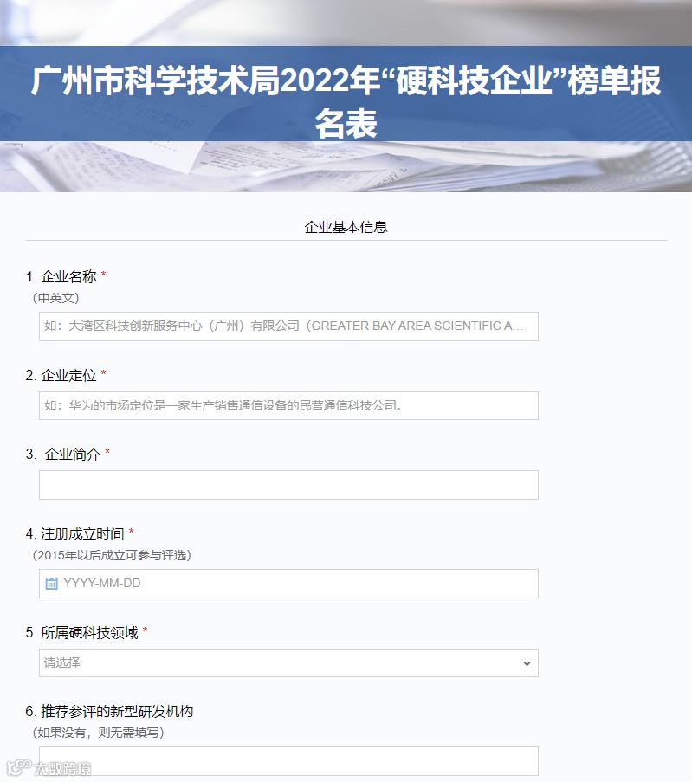Click the 5. 所属硬科技领域 question label
This screenshot has width=692, height=782.
coord(87,632)
